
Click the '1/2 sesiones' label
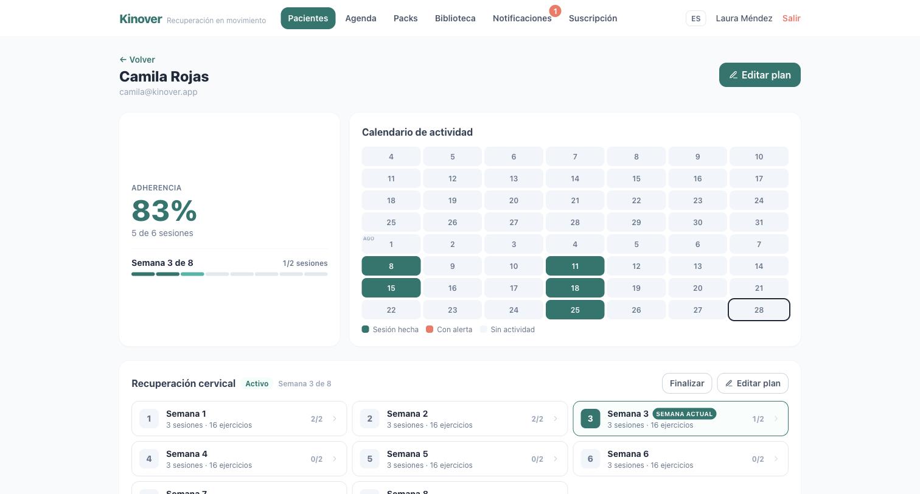click(305, 263)
